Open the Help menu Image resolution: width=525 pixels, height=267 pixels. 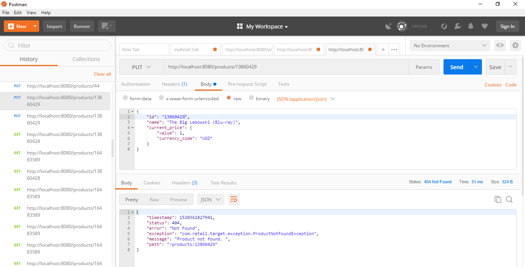pos(46,13)
